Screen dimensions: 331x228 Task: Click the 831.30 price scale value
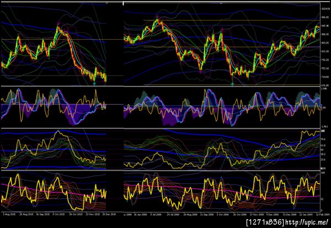click(325, 51)
